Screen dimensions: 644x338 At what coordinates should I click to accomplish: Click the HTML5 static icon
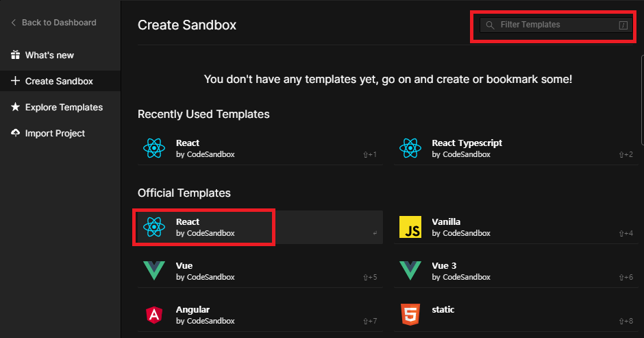point(410,315)
